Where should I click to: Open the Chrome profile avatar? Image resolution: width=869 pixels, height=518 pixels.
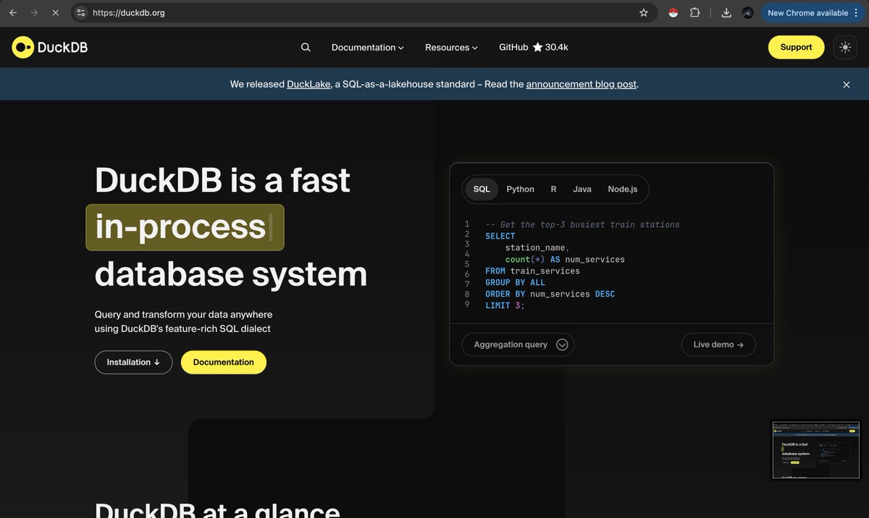click(748, 12)
